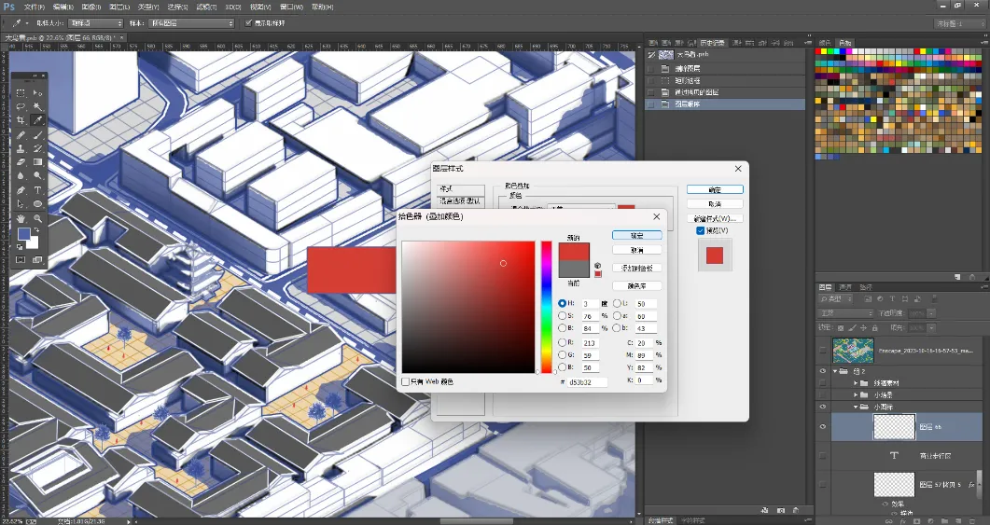990x525 pixels.
Task: Select the Clone Stamp tool
Action: [21, 148]
